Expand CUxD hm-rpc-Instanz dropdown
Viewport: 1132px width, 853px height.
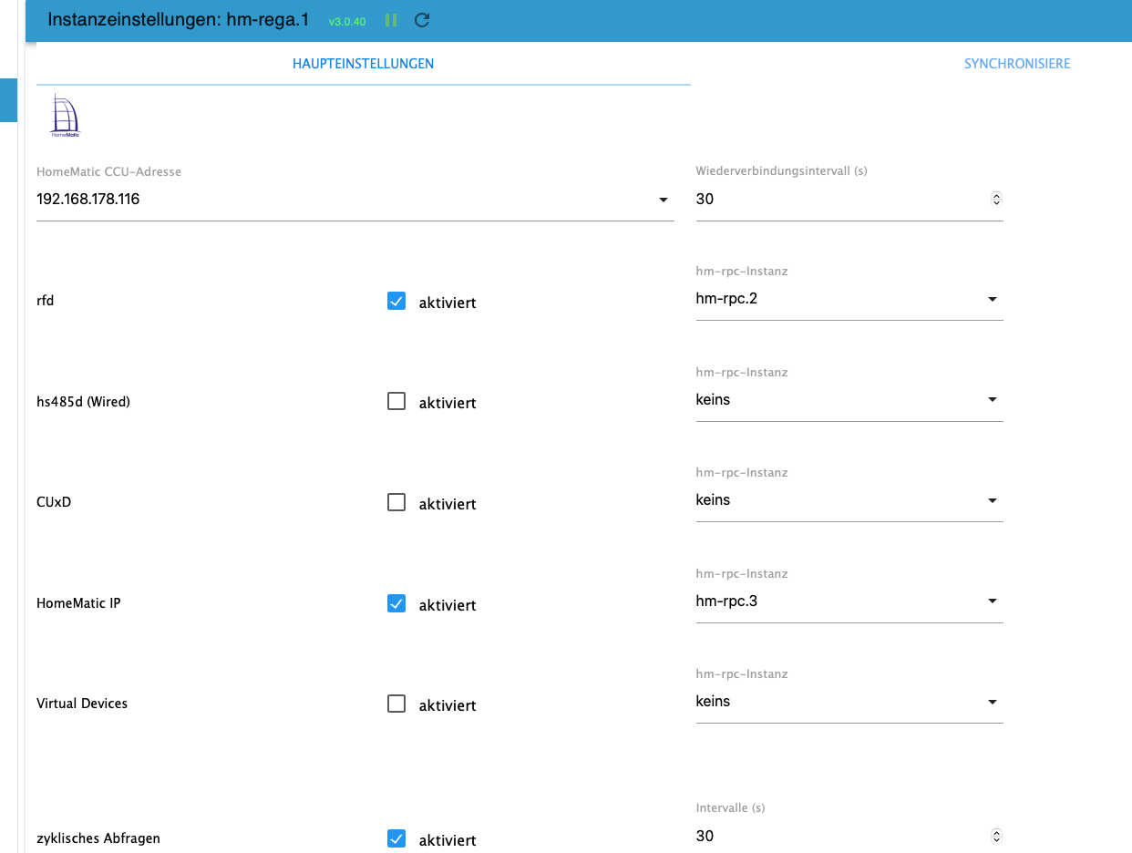click(849, 500)
